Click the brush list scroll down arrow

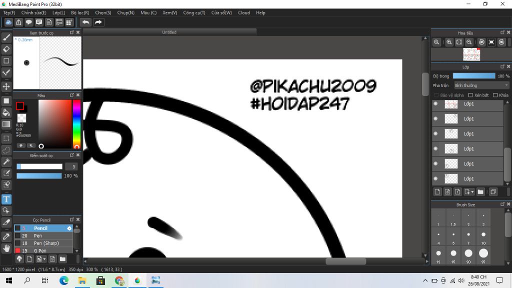point(76,251)
